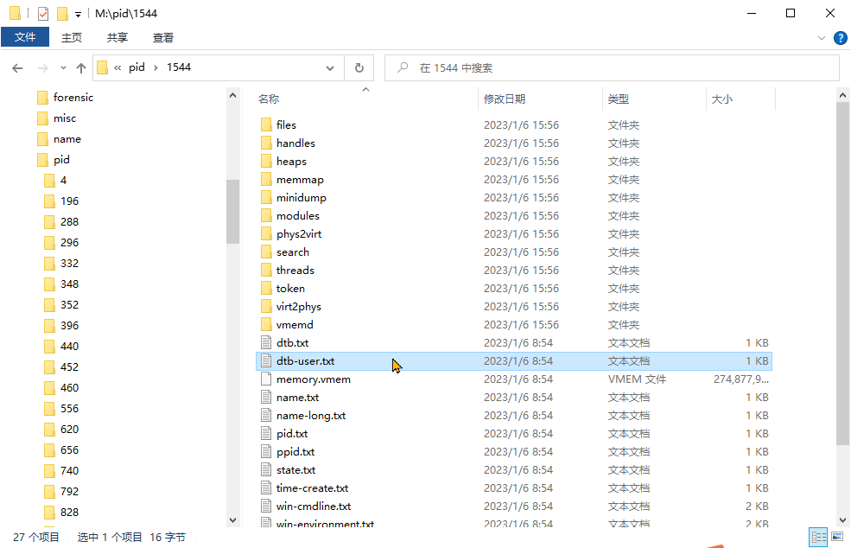Open the Help question mark icon
This screenshot has height=548, width=851.
pyautogui.click(x=840, y=38)
